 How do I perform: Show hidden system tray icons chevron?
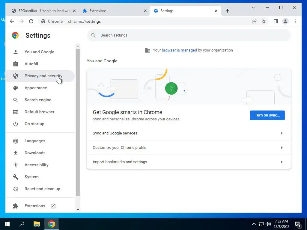click(x=254, y=224)
